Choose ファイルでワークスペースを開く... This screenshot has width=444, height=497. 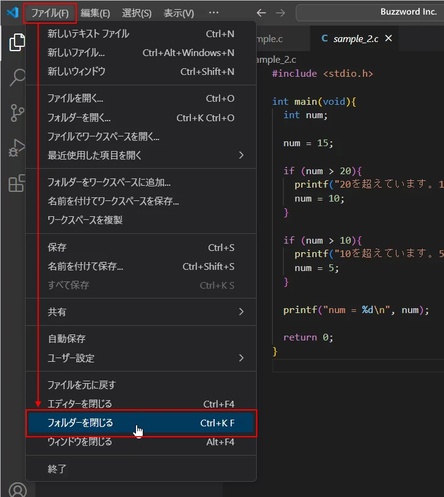pos(141,136)
